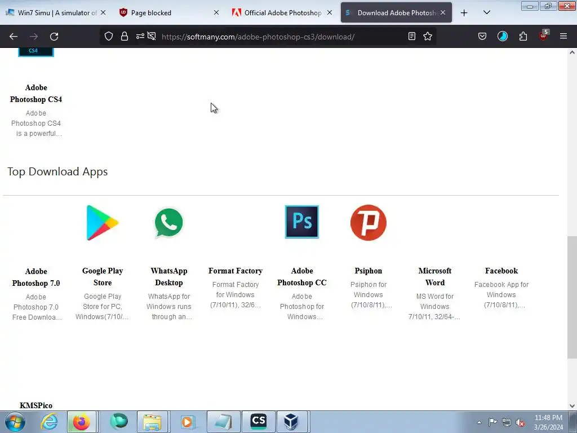Reload the current page
The width and height of the screenshot is (577, 433).
pyautogui.click(x=54, y=37)
